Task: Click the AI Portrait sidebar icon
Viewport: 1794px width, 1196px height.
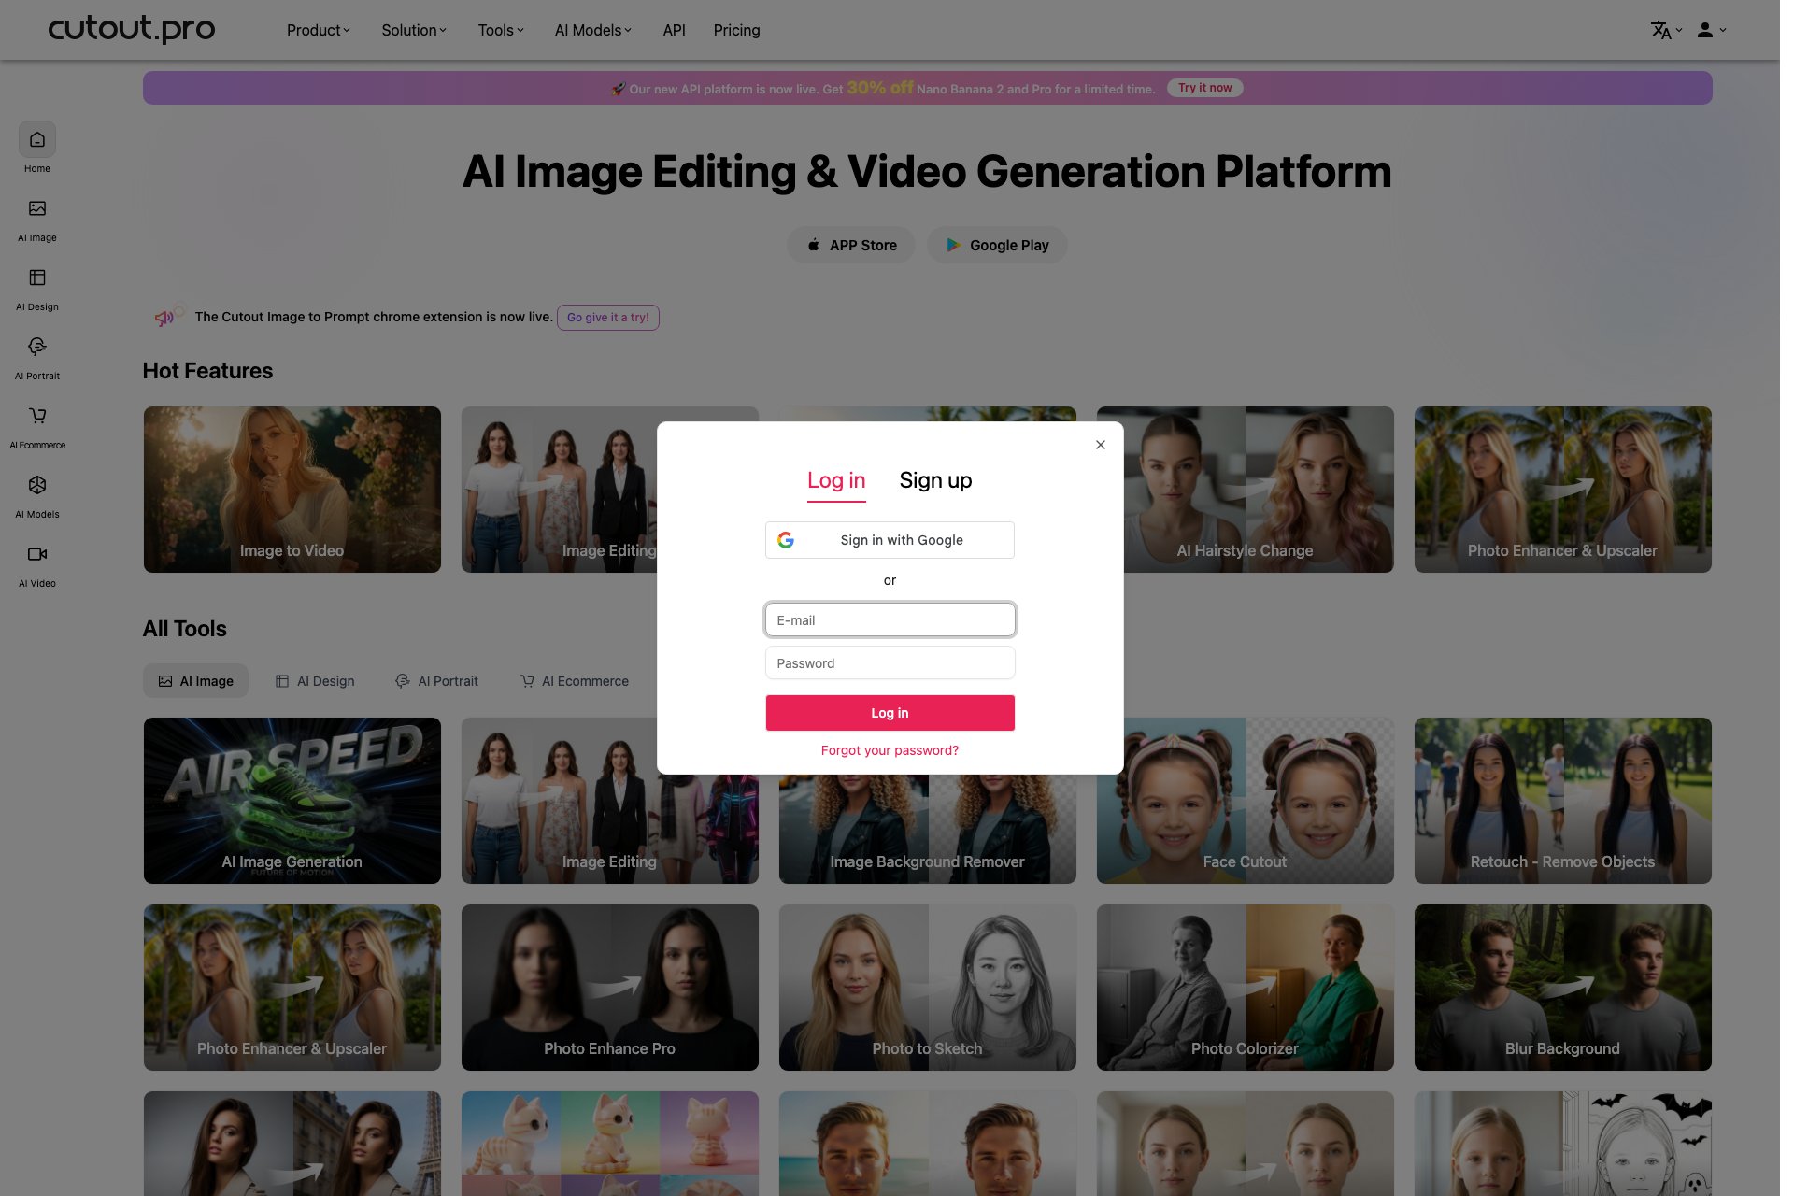Action: [37, 348]
